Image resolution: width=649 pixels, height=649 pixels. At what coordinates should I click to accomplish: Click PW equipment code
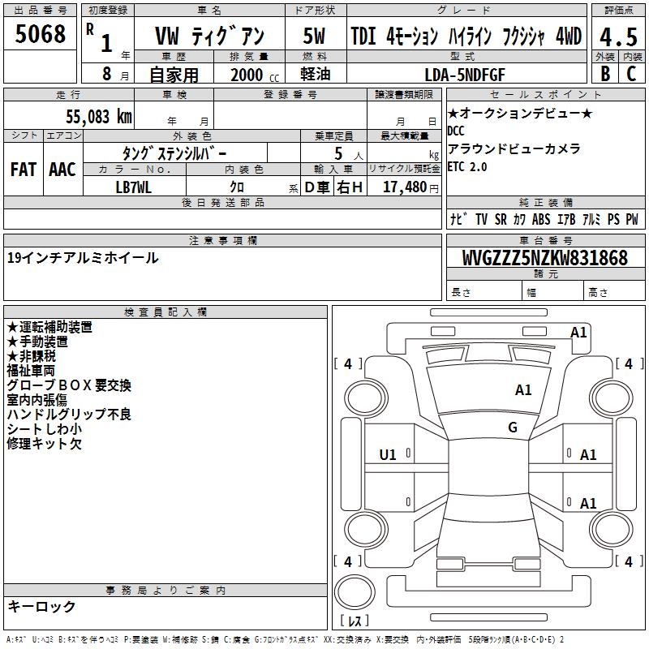[632, 219]
